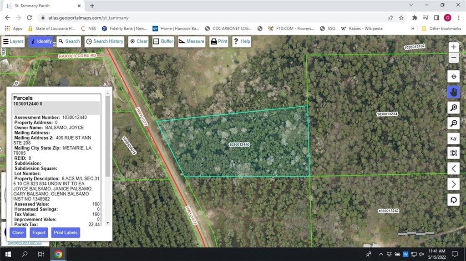Click the parcel panel scroll-down arrow
This screenshot has width=466, height=261.
(107, 223)
